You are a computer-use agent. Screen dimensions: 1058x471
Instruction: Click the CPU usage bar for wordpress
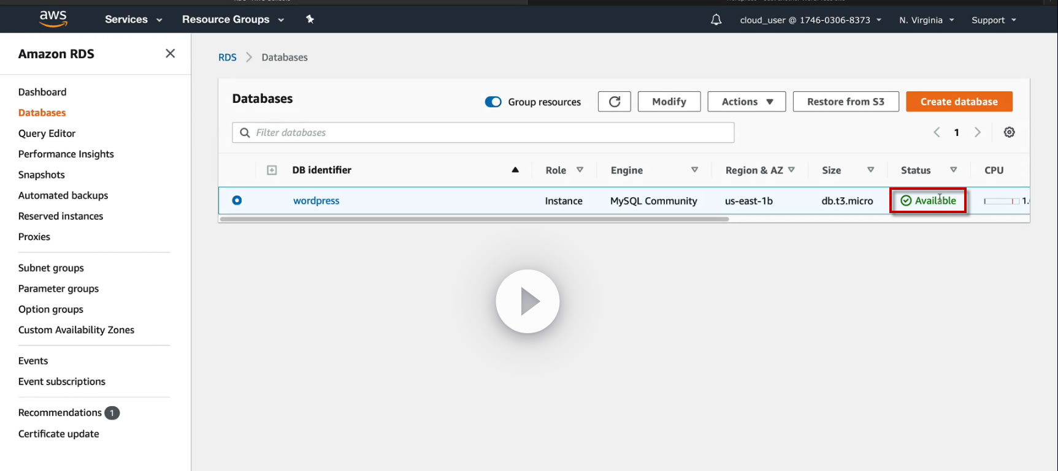click(1001, 201)
